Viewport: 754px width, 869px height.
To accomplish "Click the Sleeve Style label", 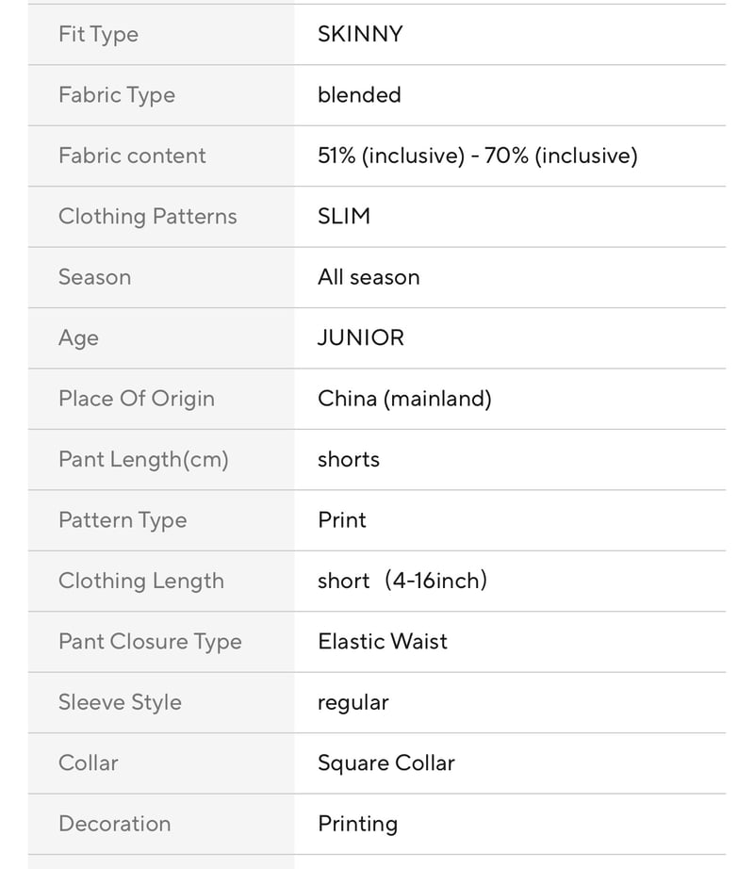I will [x=121, y=703].
